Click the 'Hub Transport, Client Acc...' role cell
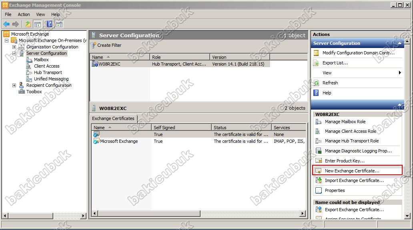 179,64
